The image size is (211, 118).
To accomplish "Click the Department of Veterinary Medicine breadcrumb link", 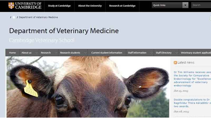I will [38, 17].
